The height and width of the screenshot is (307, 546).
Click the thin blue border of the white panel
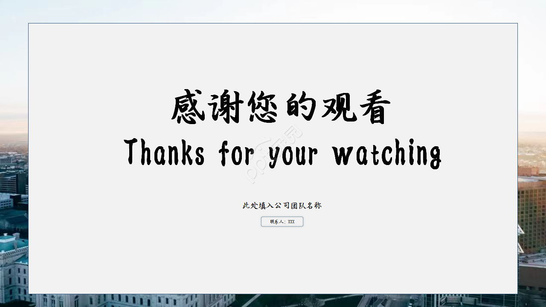273,24
